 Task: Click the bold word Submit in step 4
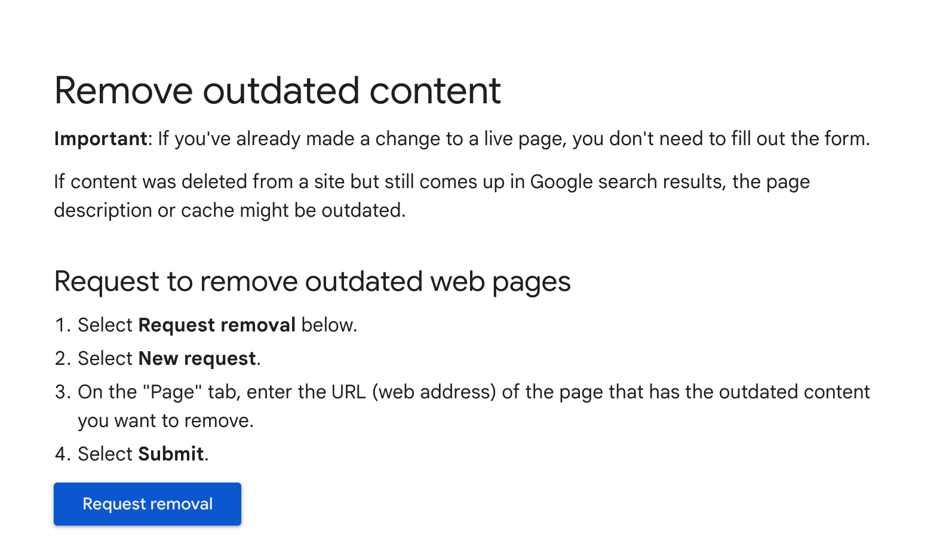point(171,454)
